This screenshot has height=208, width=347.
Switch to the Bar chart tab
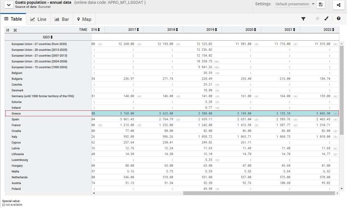point(62,19)
